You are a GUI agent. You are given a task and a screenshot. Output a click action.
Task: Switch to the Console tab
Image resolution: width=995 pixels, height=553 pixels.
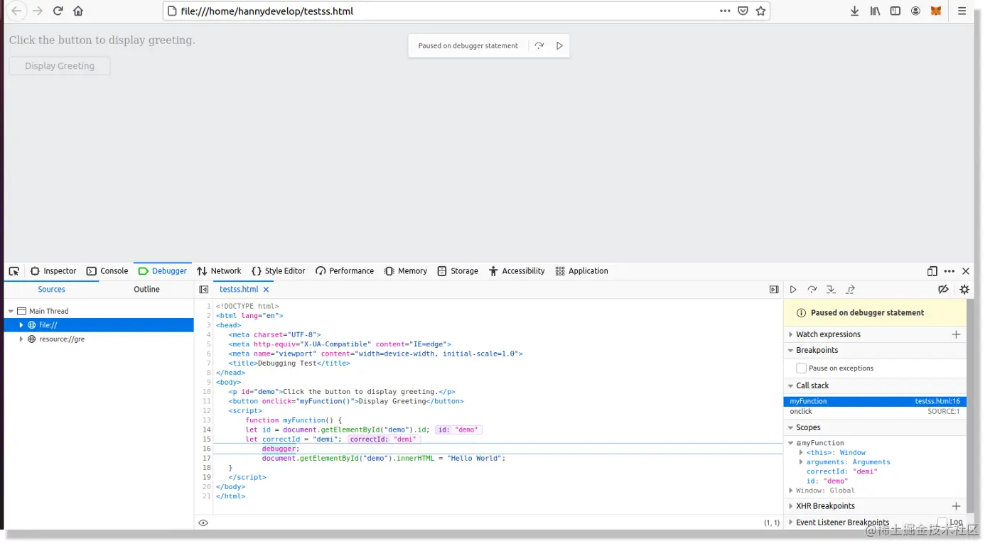click(x=107, y=271)
